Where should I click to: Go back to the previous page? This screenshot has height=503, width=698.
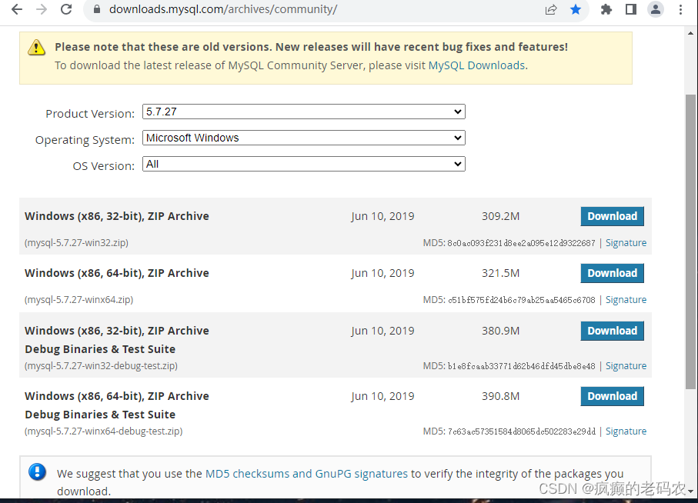[17, 9]
